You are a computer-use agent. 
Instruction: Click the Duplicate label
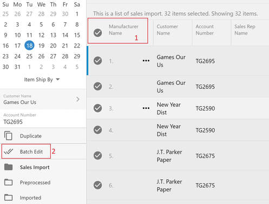[x=31, y=136]
